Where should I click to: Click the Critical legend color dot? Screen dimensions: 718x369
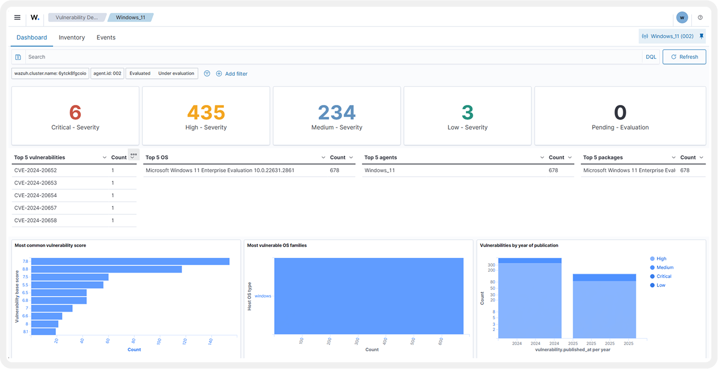pos(652,276)
